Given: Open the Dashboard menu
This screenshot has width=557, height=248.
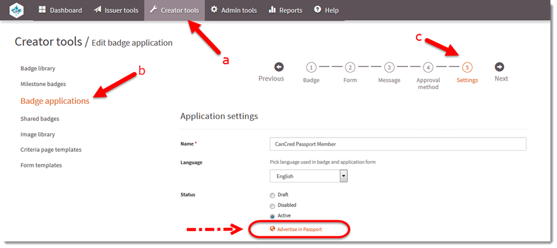Looking at the screenshot, I should point(61,10).
